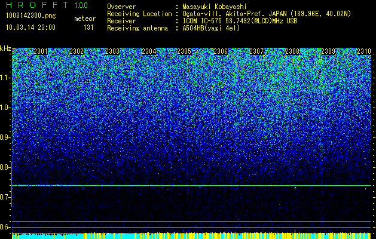Click observer name Masayuki Kobayashi
This screenshot has width=376, height=239.
click(x=215, y=7)
